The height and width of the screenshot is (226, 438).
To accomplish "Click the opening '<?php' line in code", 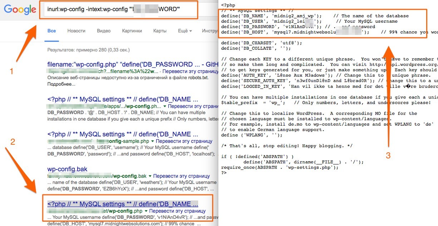I will click(228, 5).
